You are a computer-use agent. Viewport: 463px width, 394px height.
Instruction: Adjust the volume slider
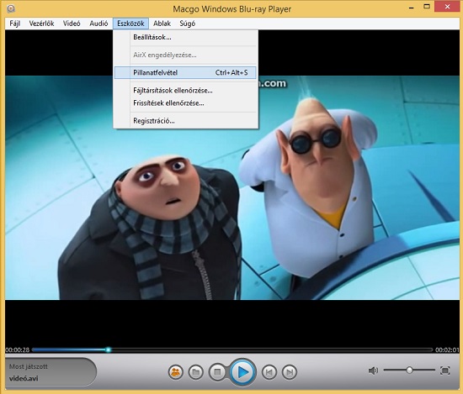pyautogui.click(x=409, y=370)
